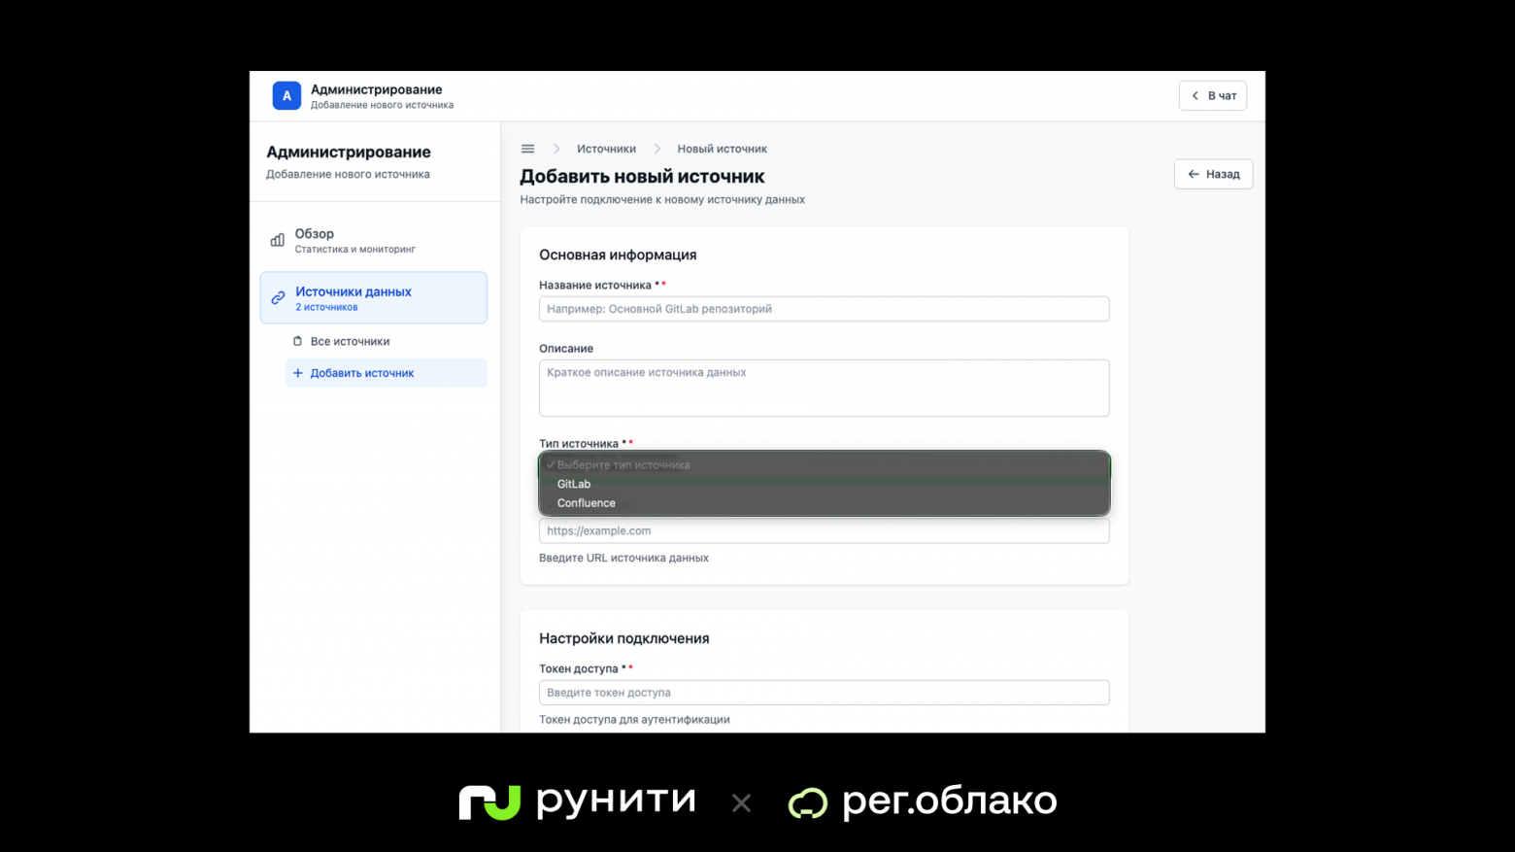Click the plus icon beside Добавить источник
Viewport: 1515px width, 852px height.
click(x=298, y=372)
